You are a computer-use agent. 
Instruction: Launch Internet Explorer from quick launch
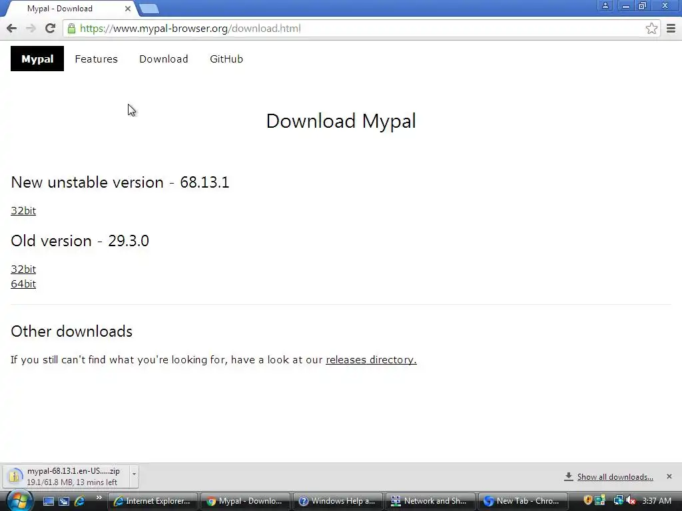(x=80, y=502)
